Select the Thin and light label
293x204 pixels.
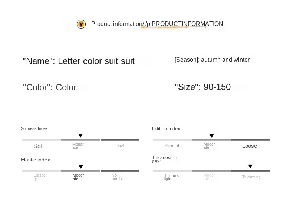coord(172,177)
